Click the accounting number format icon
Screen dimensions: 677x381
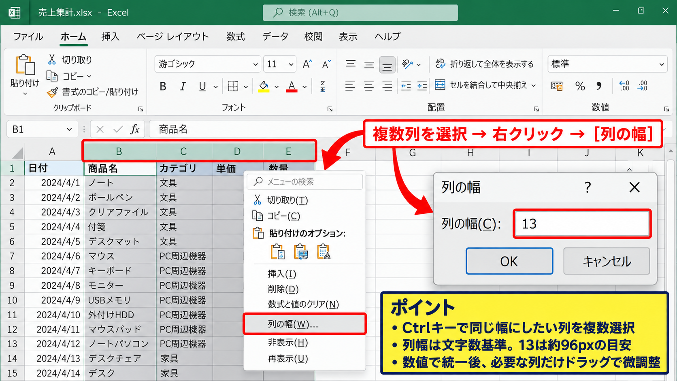pos(557,86)
